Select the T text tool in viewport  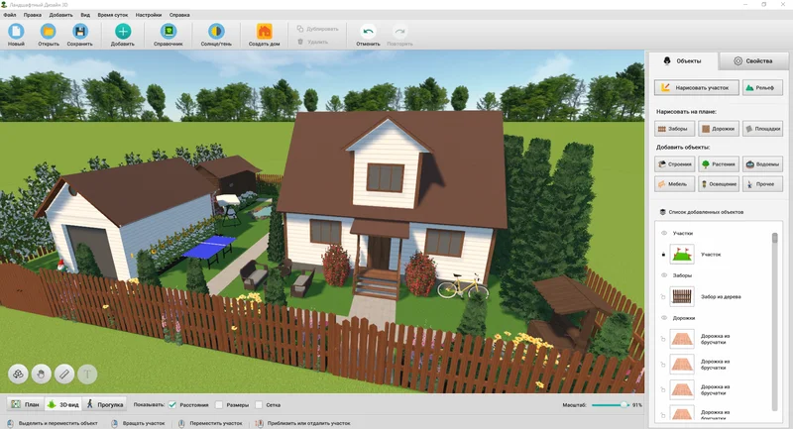pos(87,374)
